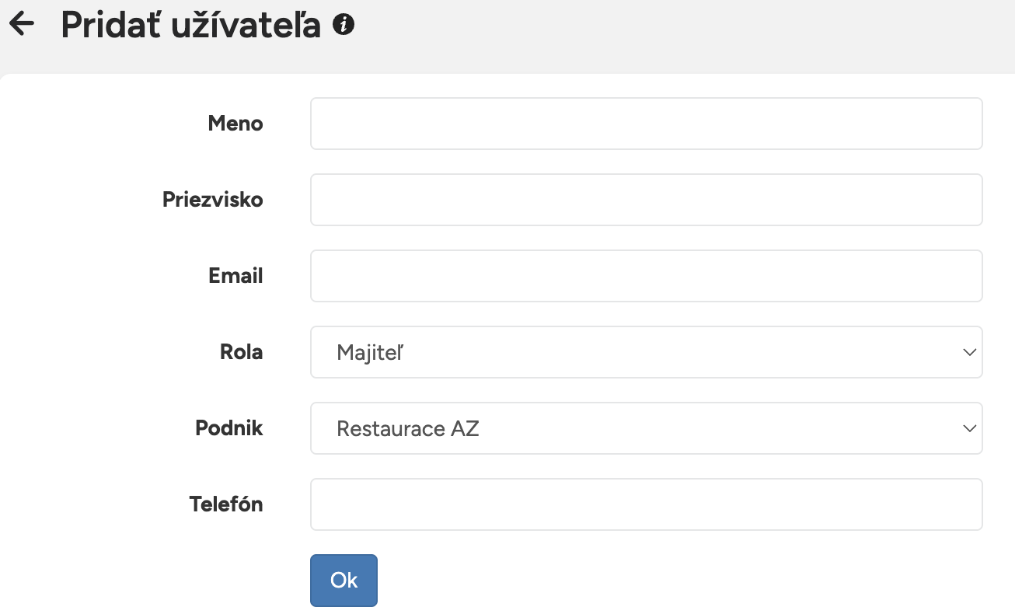Click the Priezvisko field label
The width and height of the screenshot is (1015, 614).
pos(213,200)
